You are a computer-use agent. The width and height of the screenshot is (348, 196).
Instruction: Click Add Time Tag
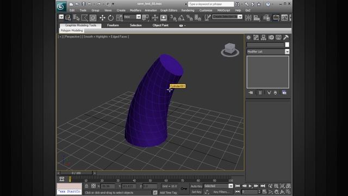(x=169, y=193)
